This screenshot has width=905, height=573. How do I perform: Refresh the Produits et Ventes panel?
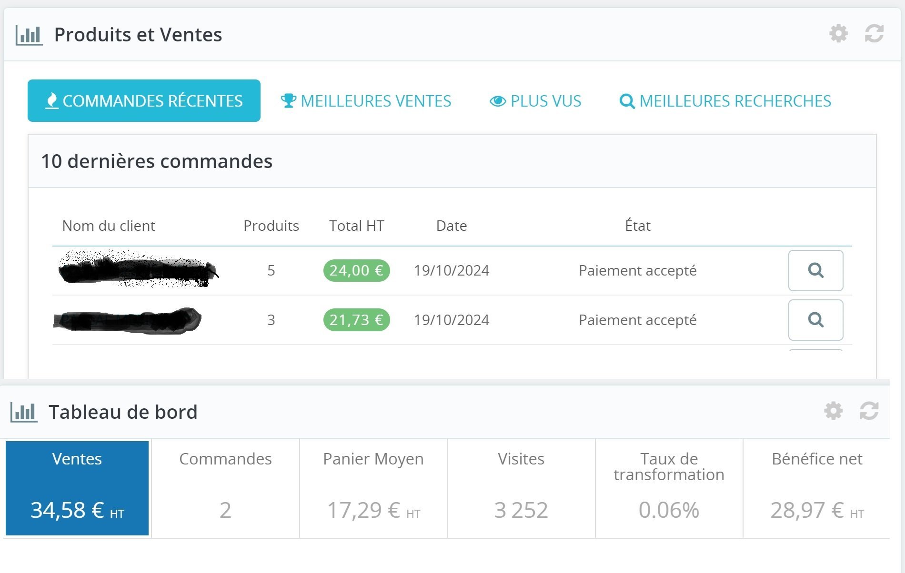[x=874, y=34]
